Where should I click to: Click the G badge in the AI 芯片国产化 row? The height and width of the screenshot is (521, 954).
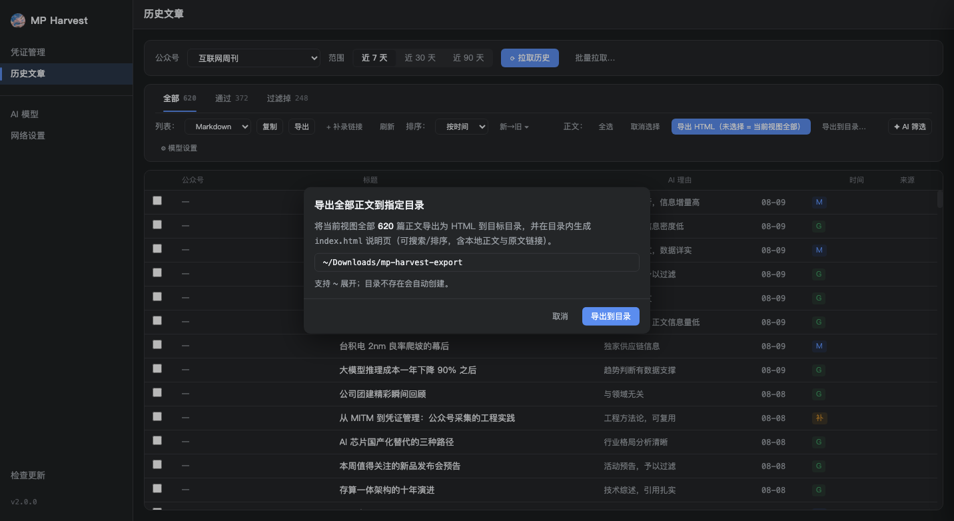[x=819, y=442]
